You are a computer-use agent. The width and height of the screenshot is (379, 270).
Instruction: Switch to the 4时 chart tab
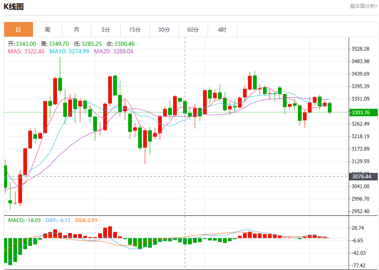pyautogui.click(x=222, y=30)
